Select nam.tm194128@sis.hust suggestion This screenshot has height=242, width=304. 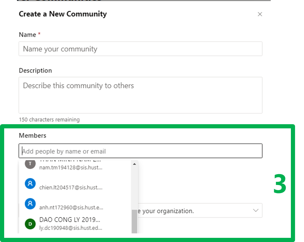(x=71, y=167)
